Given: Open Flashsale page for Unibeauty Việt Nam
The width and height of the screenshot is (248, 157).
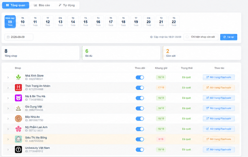Looking at the screenshot, I should [x=219, y=149].
